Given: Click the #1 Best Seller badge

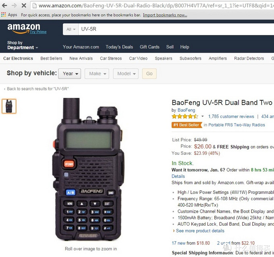Looking at the screenshot, I should point(187,125).
